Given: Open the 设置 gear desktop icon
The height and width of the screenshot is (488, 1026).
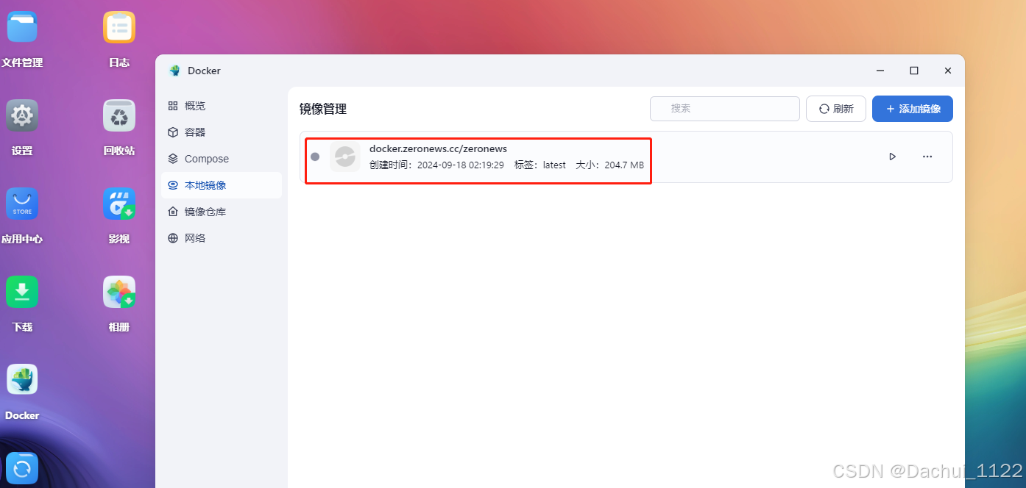Looking at the screenshot, I should point(22,115).
